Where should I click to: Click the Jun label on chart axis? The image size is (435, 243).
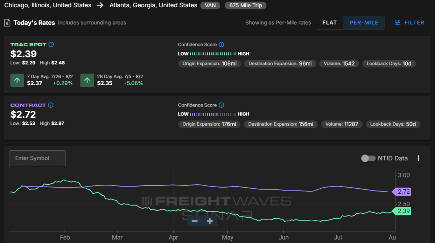[x=283, y=238]
